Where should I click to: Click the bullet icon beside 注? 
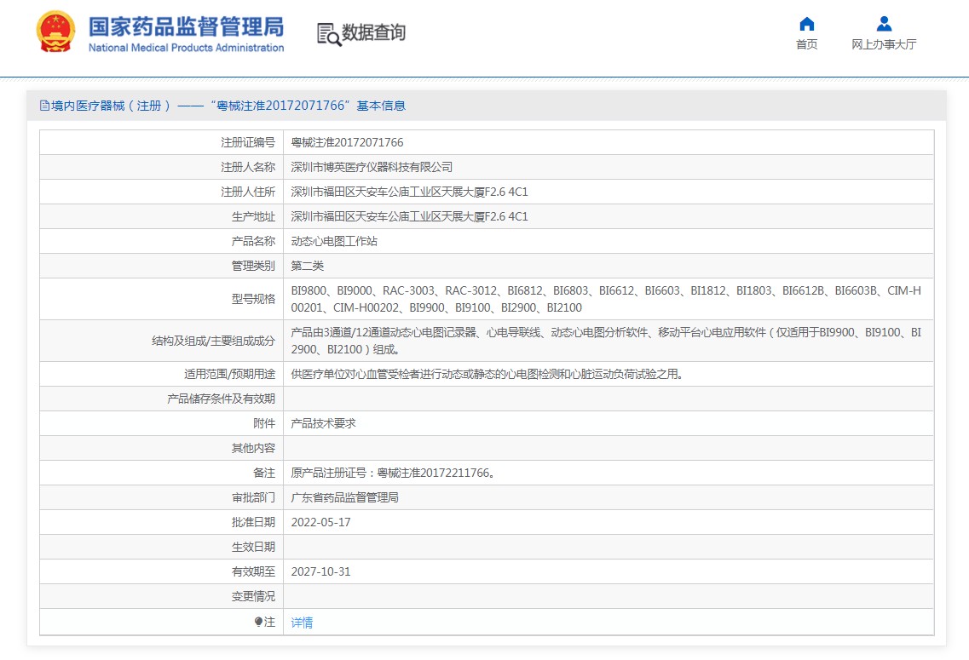pos(258,622)
